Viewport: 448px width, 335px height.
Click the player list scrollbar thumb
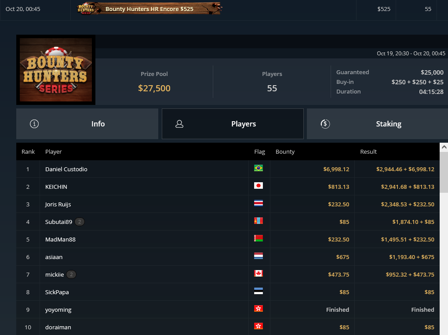click(x=444, y=173)
